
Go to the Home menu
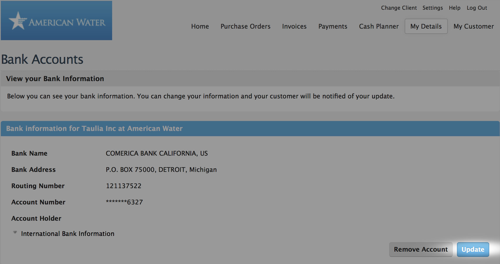pyautogui.click(x=200, y=26)
